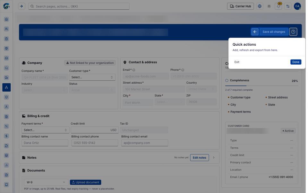Open the bar chart icon in the sidebar
308x193 pixels.
(6, 165)
